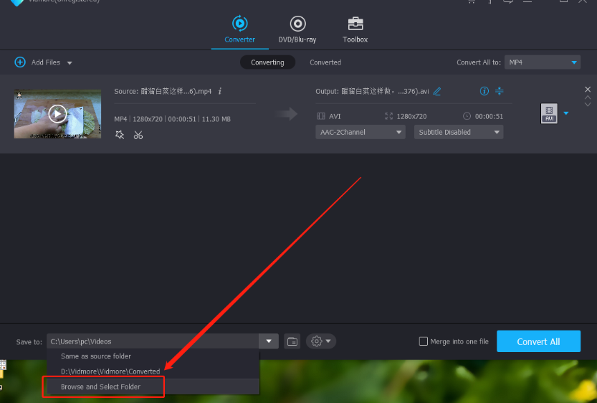
Task: Click the output resolution 1280x720 text
Action: click(411, 116)
